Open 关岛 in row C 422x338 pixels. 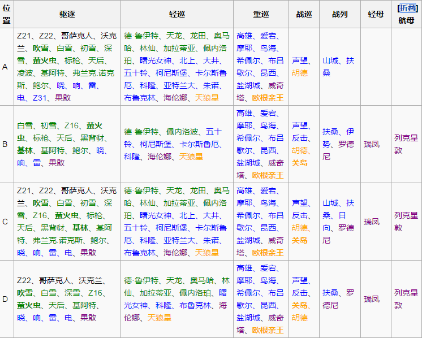tap(300, 240)
